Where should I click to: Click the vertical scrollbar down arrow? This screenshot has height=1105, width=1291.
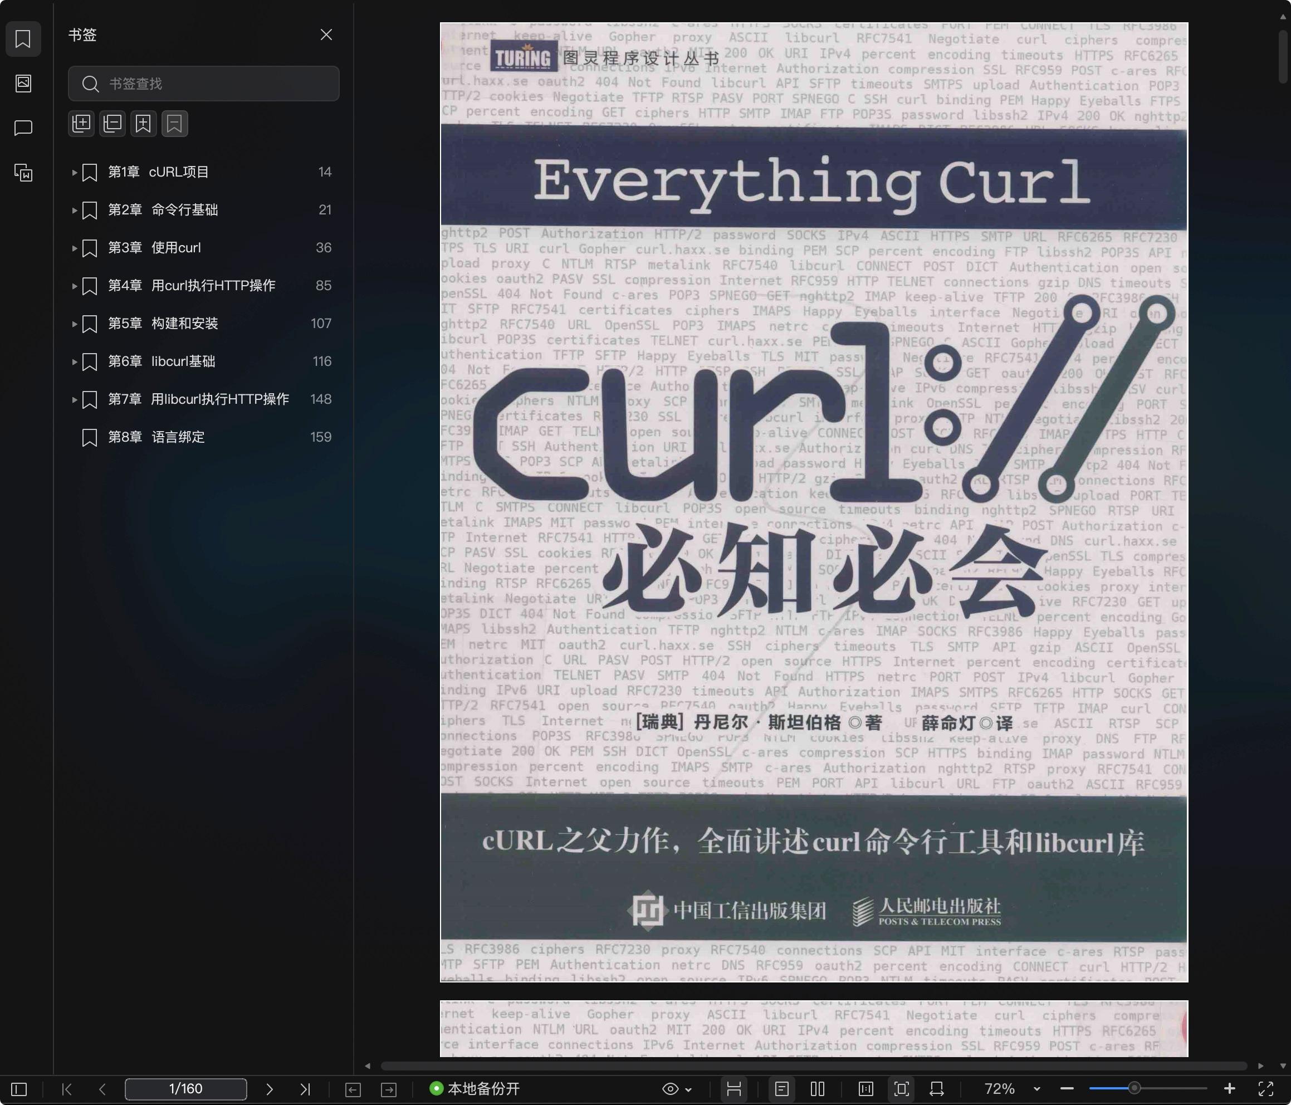click(x=1283, y=1066)
